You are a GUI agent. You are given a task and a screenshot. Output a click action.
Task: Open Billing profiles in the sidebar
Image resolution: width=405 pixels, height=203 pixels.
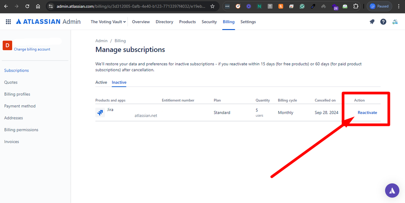(17, 94)
